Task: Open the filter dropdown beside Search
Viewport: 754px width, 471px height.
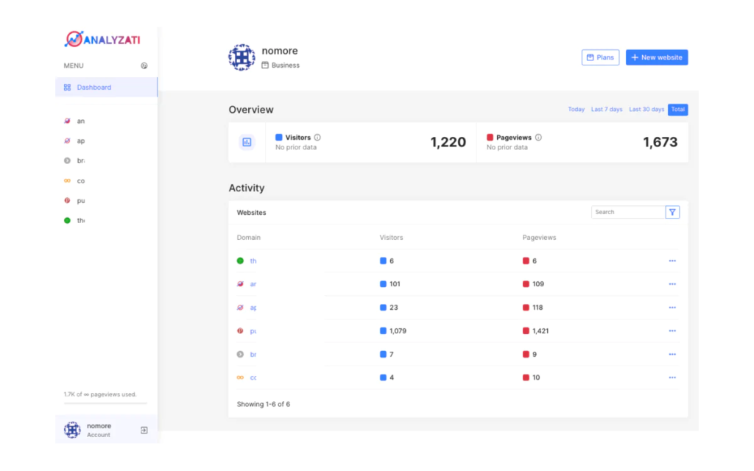Action: pyautogui.click(x=672, y=212)
